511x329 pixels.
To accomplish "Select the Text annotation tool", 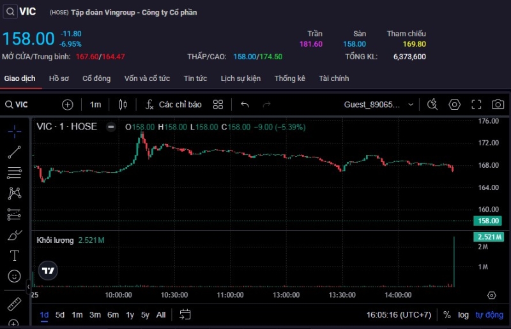I will coord(14,256).
